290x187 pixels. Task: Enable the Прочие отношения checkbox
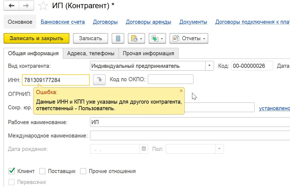coord(83,171)
